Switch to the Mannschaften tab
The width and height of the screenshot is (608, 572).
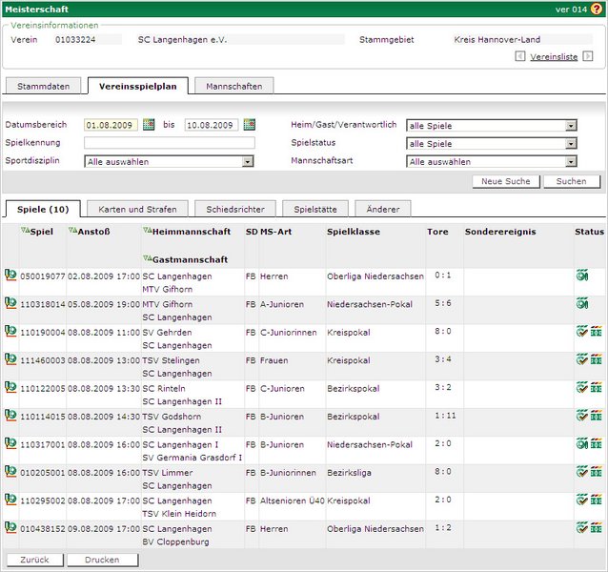click(234, 86)
